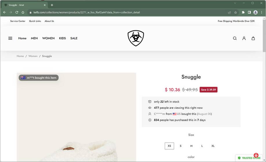Viewport: 266px width, 162px height.
Task: Expand the tab search chevron
Action: [235, 3]
